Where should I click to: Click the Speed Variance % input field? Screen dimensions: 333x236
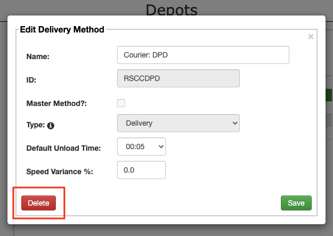[x=141, y=170]
